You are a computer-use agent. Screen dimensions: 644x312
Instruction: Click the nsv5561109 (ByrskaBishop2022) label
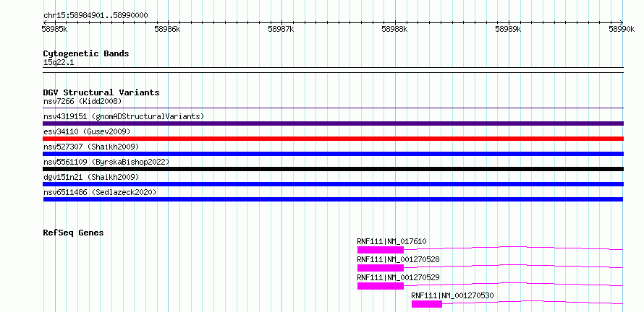(106, 162)
